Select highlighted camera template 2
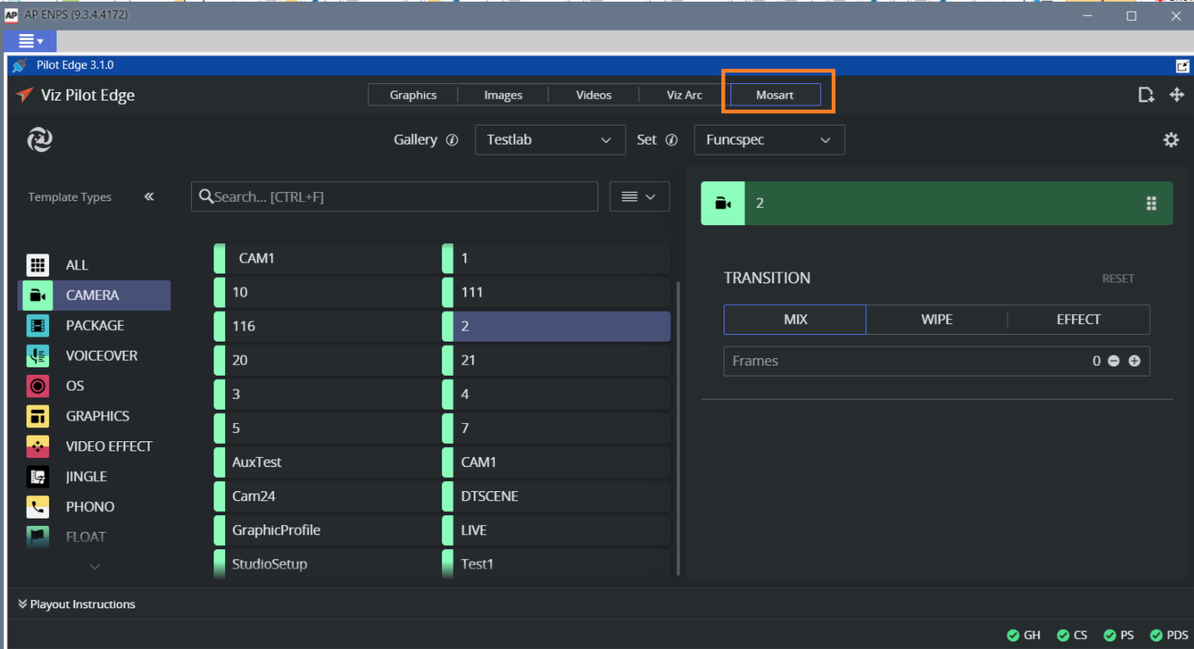 pyautogui.click(x=557, y=327)
